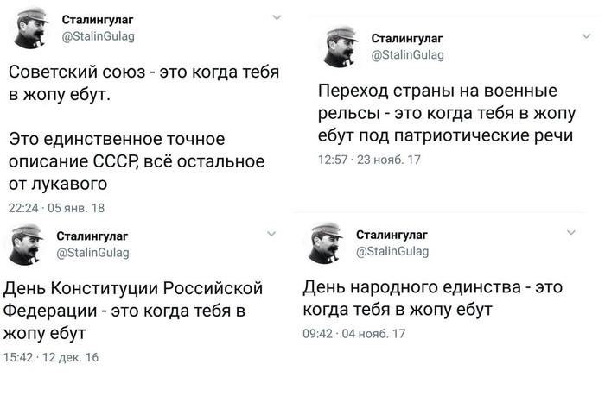Expand the chevron menu on the 04 нояб. 17 tweet
This screenshot has width=605, height=396.
tap(570, 232)
